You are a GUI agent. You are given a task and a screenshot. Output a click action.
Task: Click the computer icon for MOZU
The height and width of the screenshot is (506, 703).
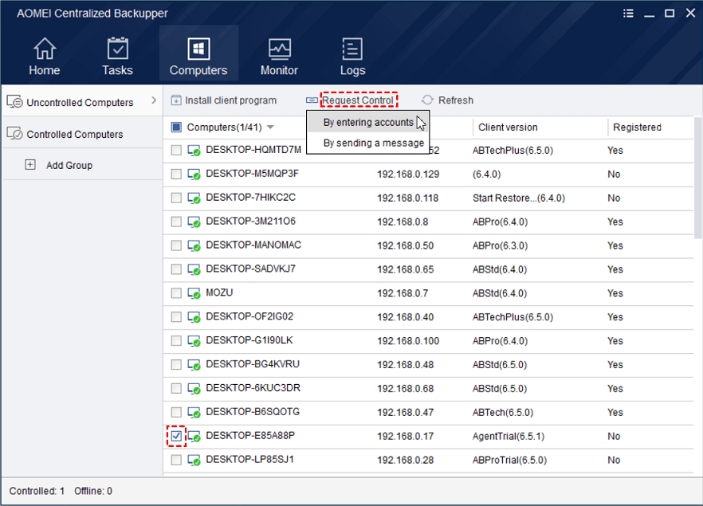click(x=194, y=293)
